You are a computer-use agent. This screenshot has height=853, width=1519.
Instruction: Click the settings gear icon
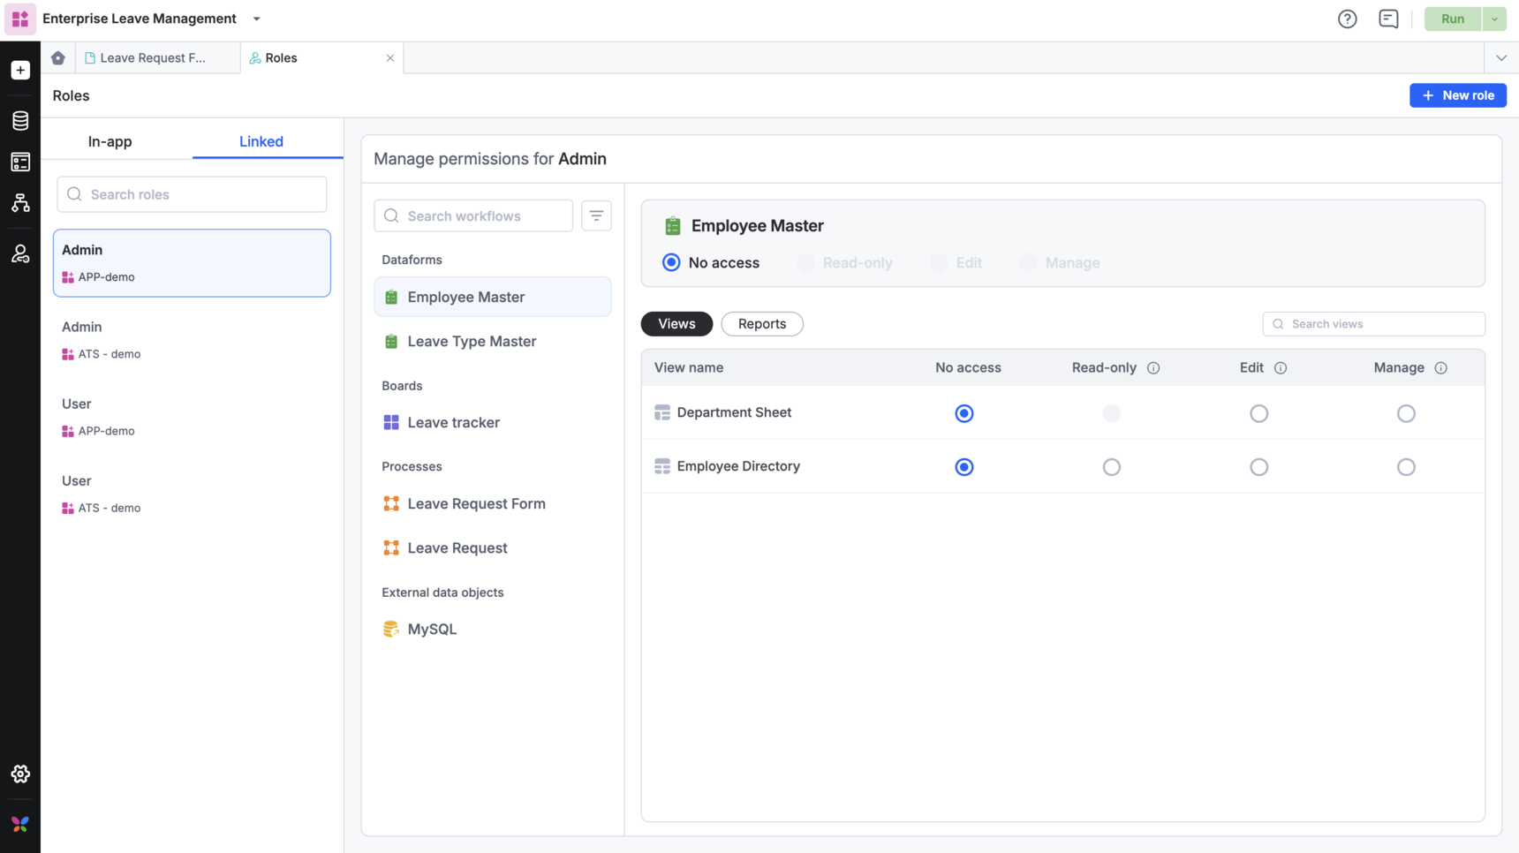pos(20,774)
